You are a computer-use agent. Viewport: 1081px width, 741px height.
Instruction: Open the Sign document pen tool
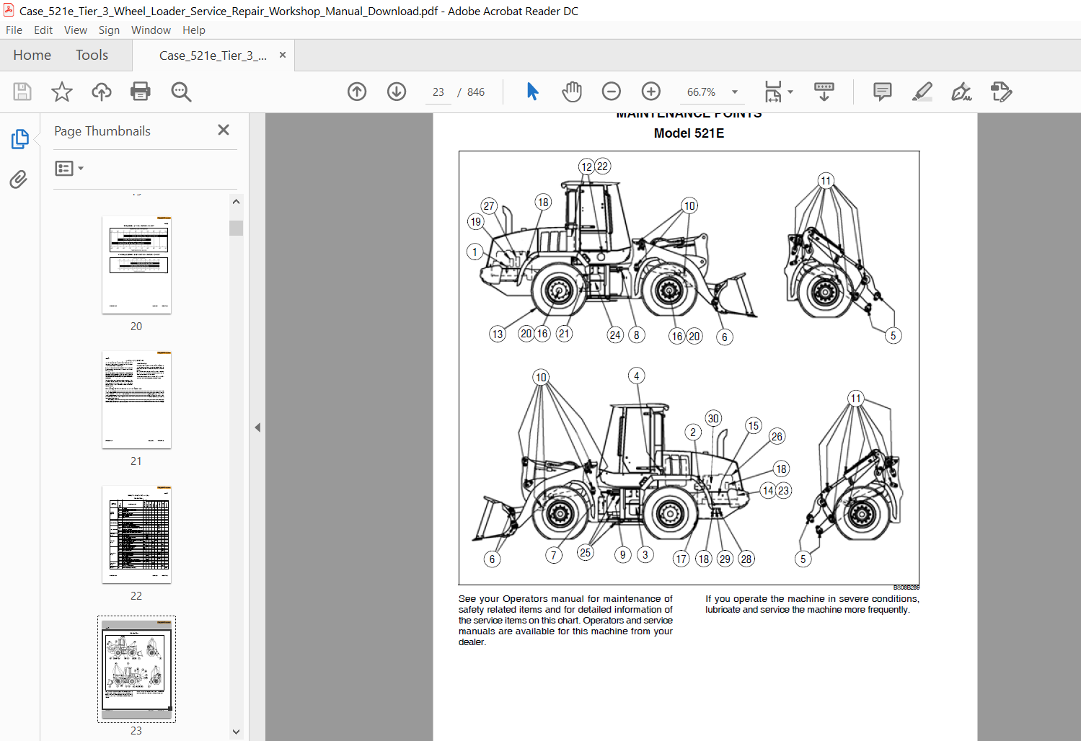coord(961,92)
